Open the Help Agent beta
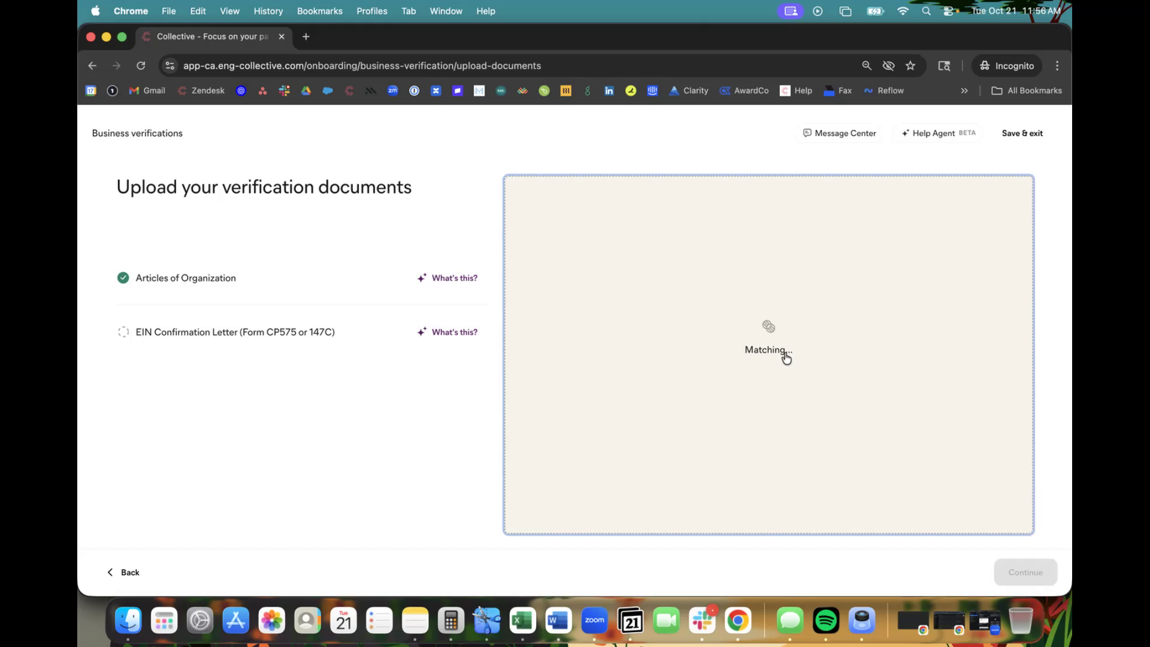 [x=939, y=133]
